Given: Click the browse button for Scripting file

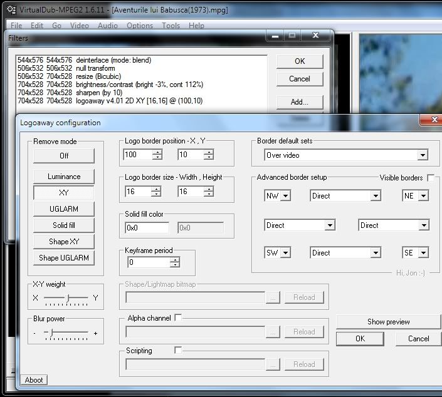Looking at the screenshot, I should (x=272, y=364).
